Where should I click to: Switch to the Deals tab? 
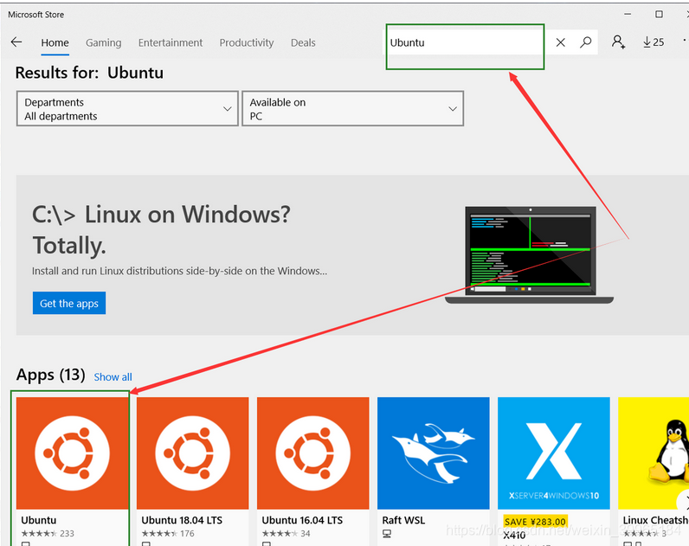(x=303, y=42)
